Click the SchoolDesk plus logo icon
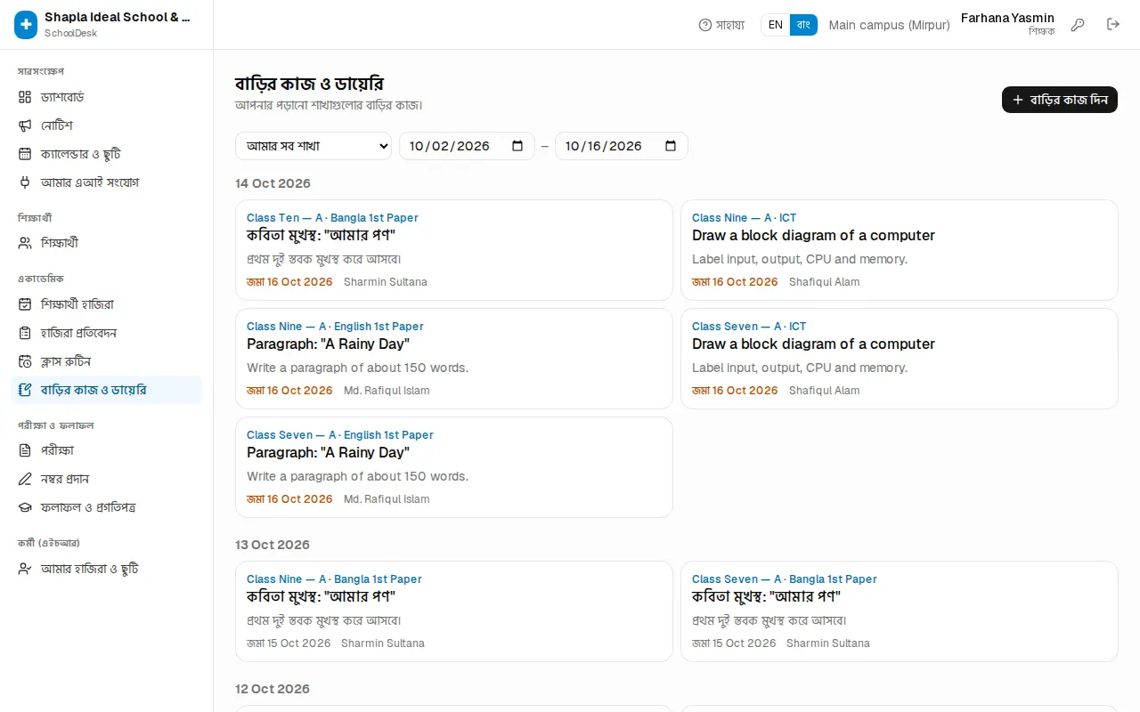 [26, 25]
